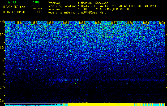Click the 1.1 frequency axis label
This screenshot has height=106, width=167.
point(2,35)
